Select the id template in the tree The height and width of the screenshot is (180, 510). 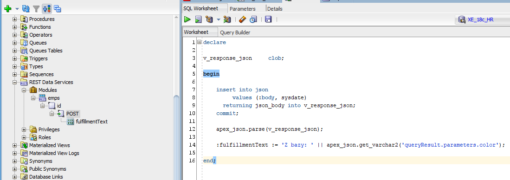point(59,106)
